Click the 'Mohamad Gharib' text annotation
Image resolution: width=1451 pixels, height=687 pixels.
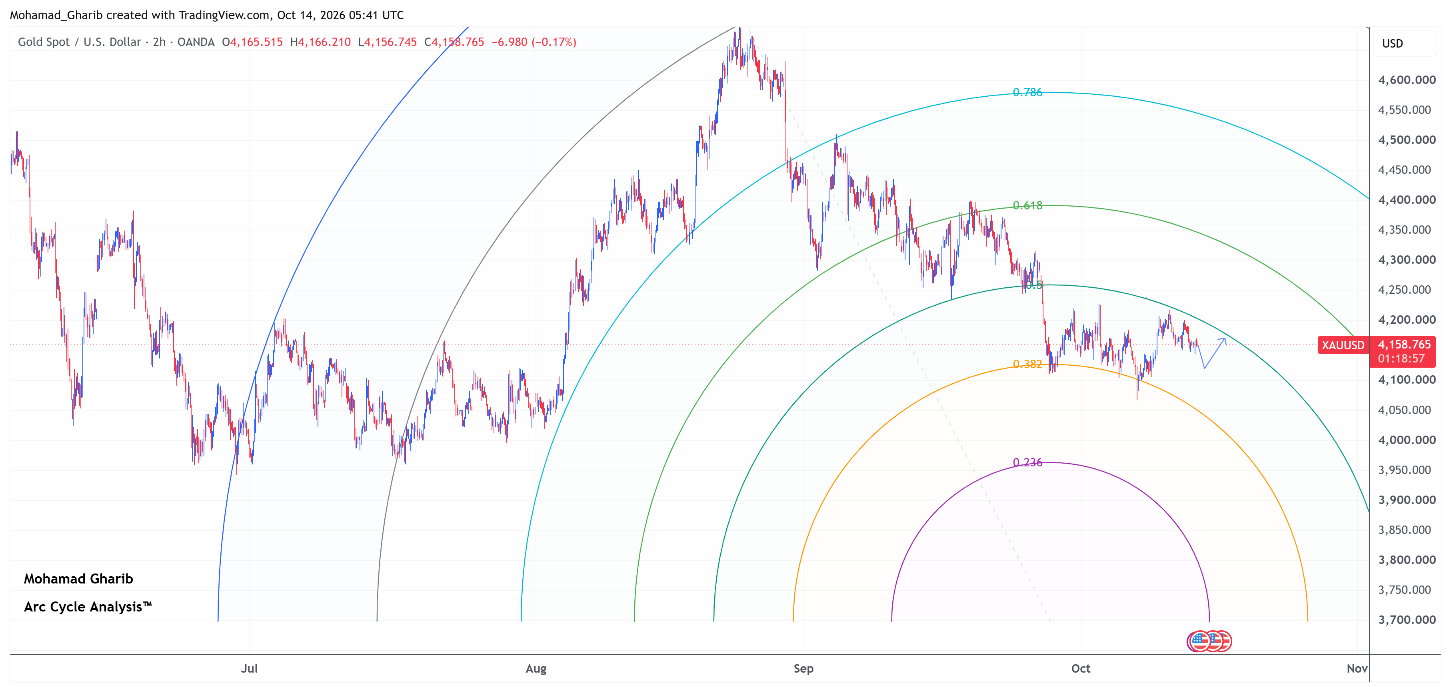click(x=78, y=579)
